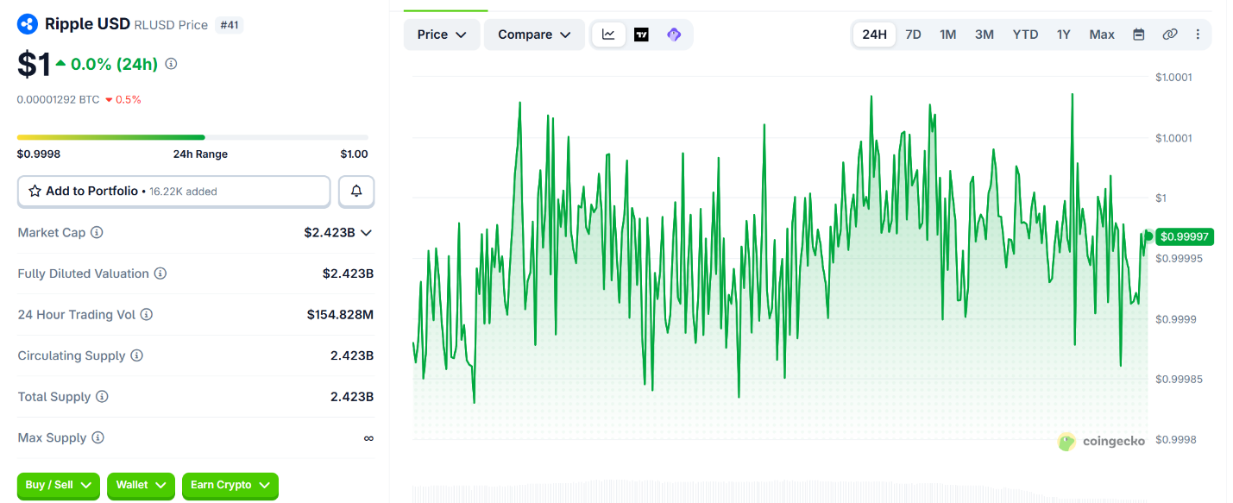Open the chart three-dot more menu
This screenshot has width=1233, height=503.
click(x=1198, y=35)
